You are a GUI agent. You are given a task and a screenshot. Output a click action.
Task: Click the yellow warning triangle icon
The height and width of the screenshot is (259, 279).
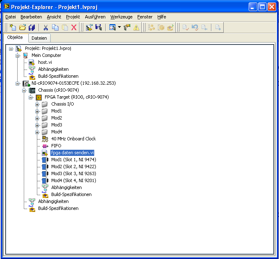tap(136, 27)
